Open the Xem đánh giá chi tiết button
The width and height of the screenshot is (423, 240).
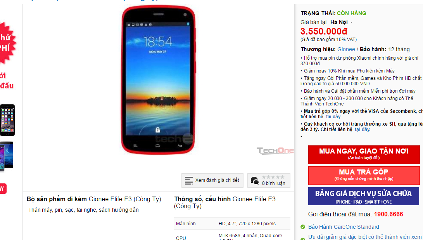click(212, 180)
